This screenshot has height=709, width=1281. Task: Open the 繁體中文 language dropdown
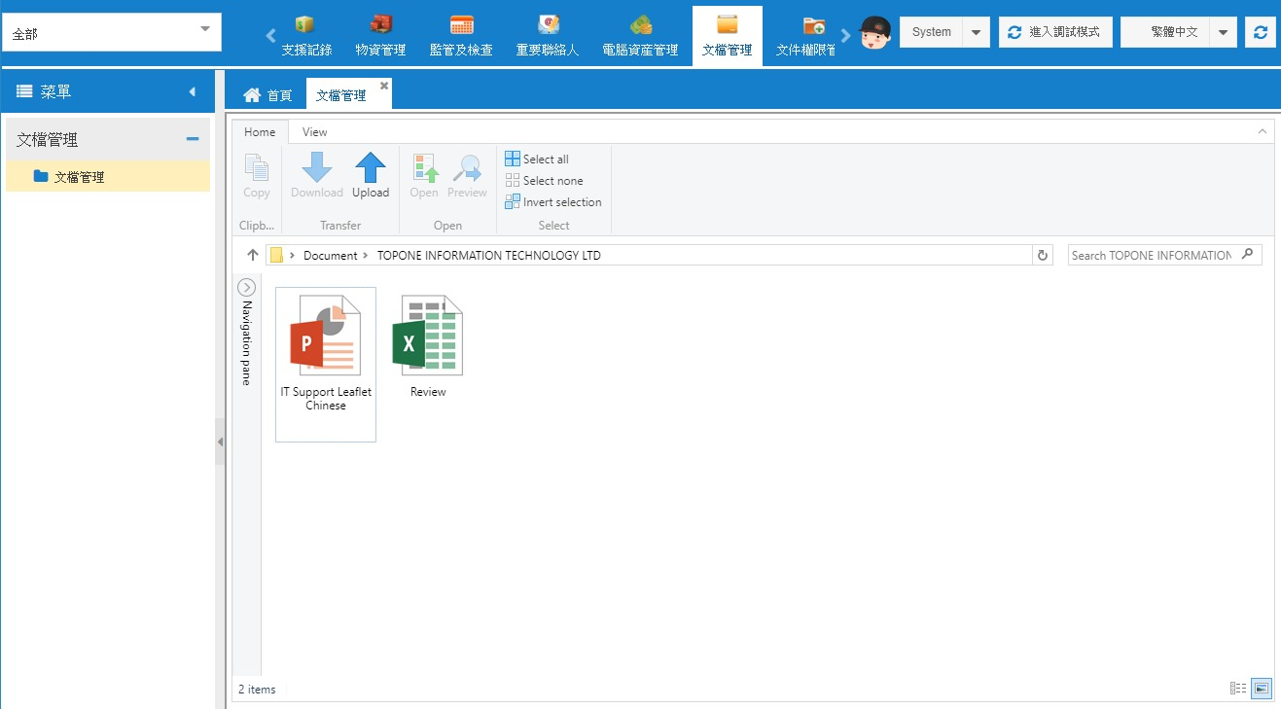[1224, 32]
